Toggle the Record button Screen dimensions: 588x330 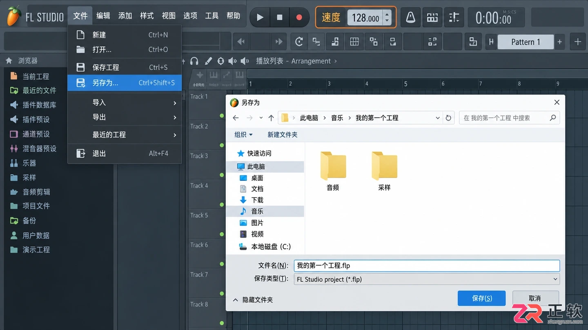pyautogui.click(x=299, y=17)
